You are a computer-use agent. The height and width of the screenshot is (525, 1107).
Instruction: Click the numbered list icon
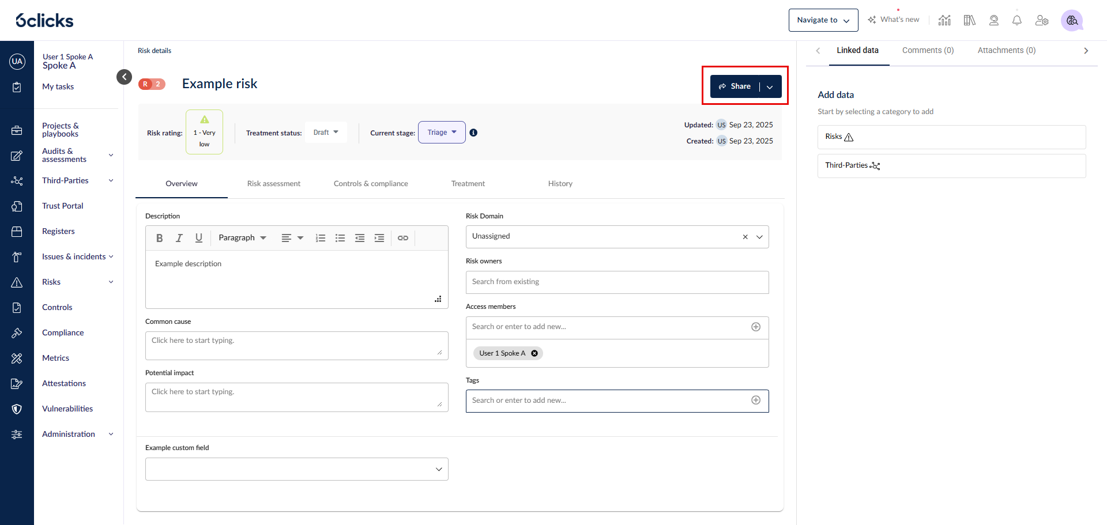321,238
